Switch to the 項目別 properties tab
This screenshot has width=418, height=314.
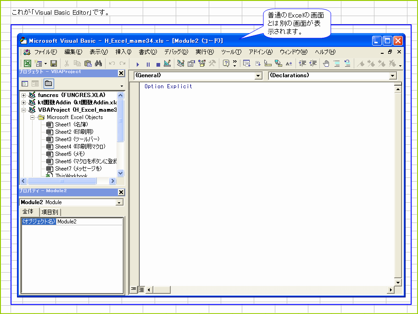pos(50,212)
